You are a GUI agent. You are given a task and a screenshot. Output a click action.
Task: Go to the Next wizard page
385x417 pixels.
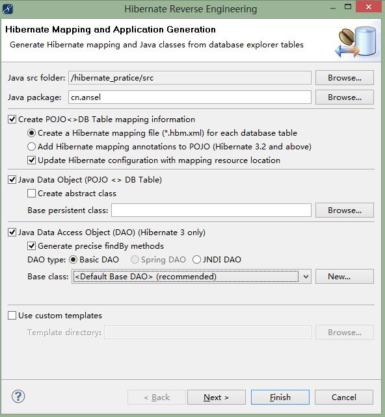tap(216, 398)
